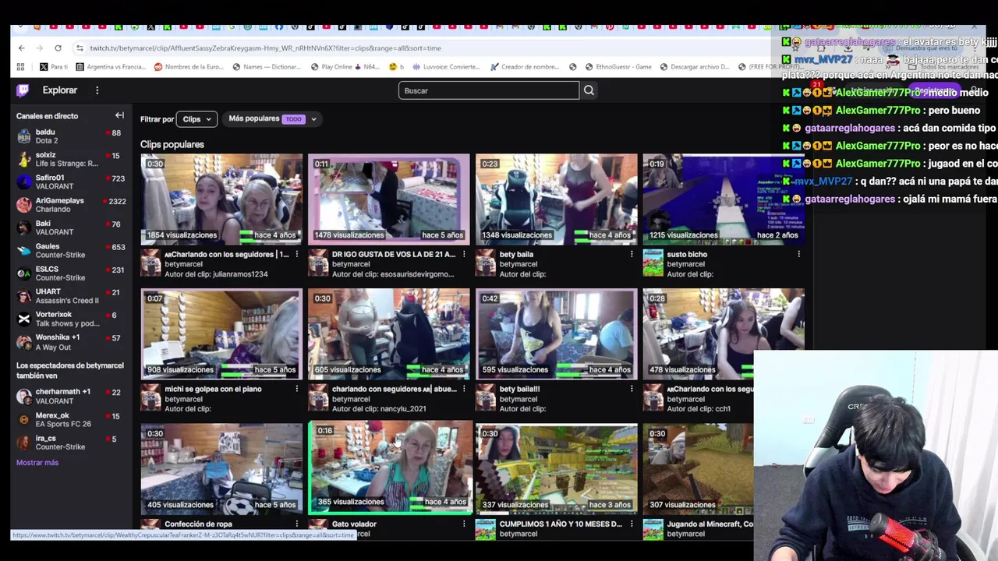The image size is (998, 561).
Task: Open the ira_cs Counter-Strike channel
Action: point(70,443)
